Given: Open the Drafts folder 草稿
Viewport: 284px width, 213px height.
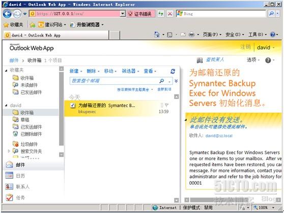Looking at the screenshot, I should pyautogui.click(x=21, y=119).
